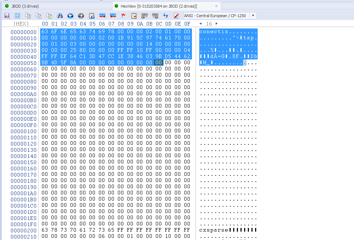Image resolution: width=354 pixels, height=240 pixels.
Task: Click the Copy as Hex icon
Action: click(39, 16)
